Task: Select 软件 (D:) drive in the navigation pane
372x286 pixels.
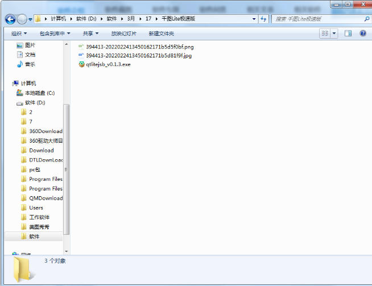Action: tap(35, 102)
